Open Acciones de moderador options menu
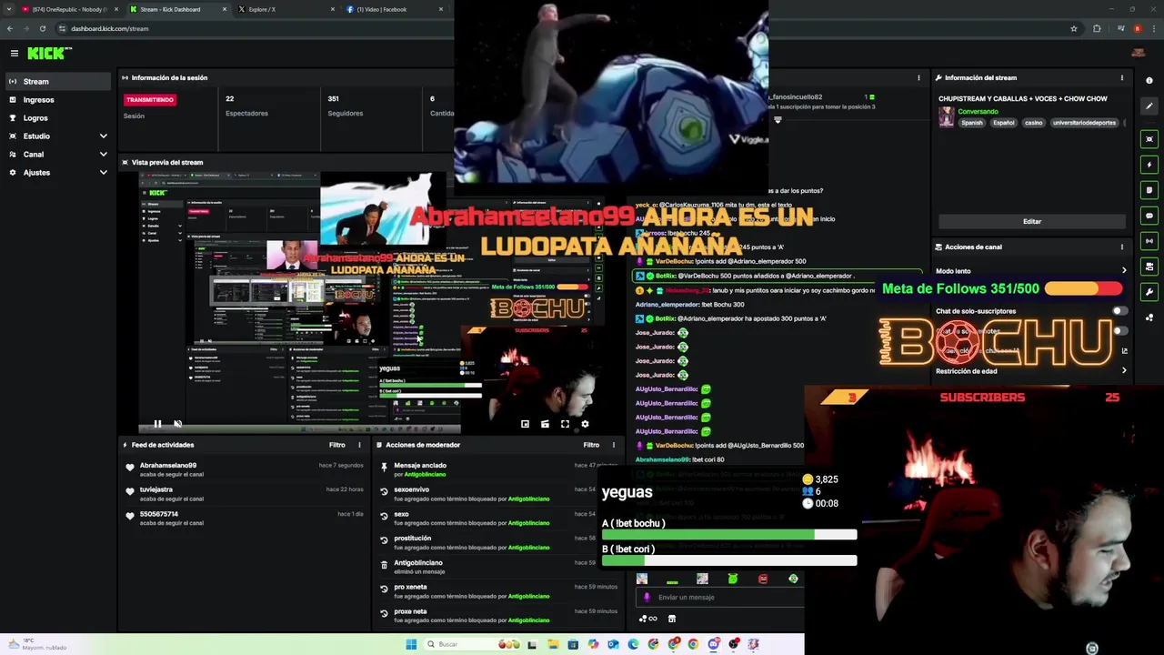 (x=614, y=445)
